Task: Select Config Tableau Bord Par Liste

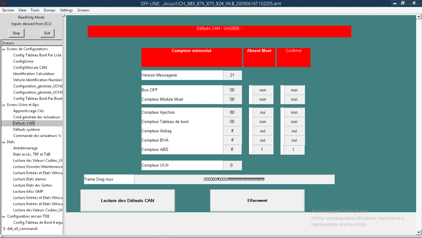Action: (37, 55)
